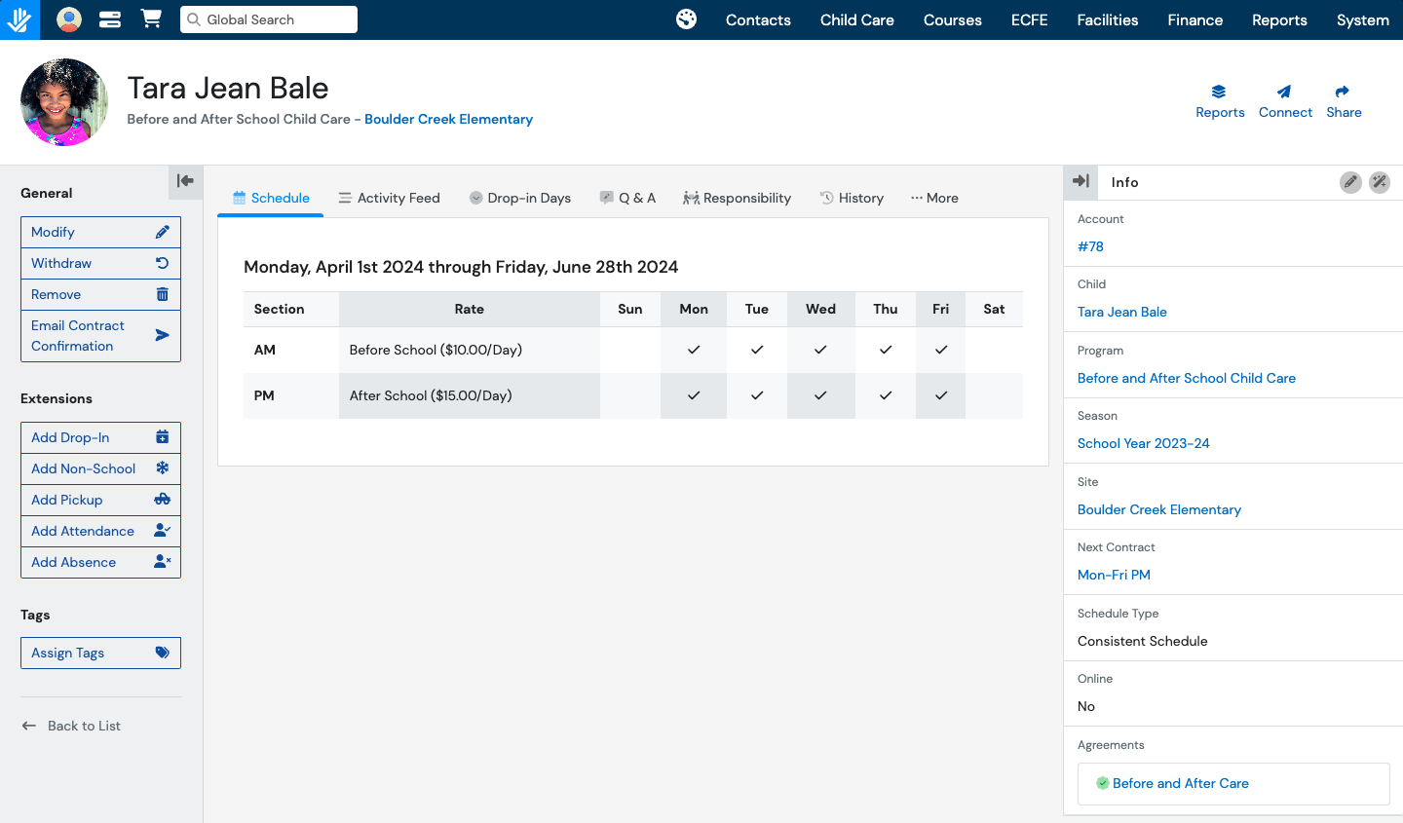Open the Child Care menu in the navigation
This screenshot has width=1403, height=823.
856,19
